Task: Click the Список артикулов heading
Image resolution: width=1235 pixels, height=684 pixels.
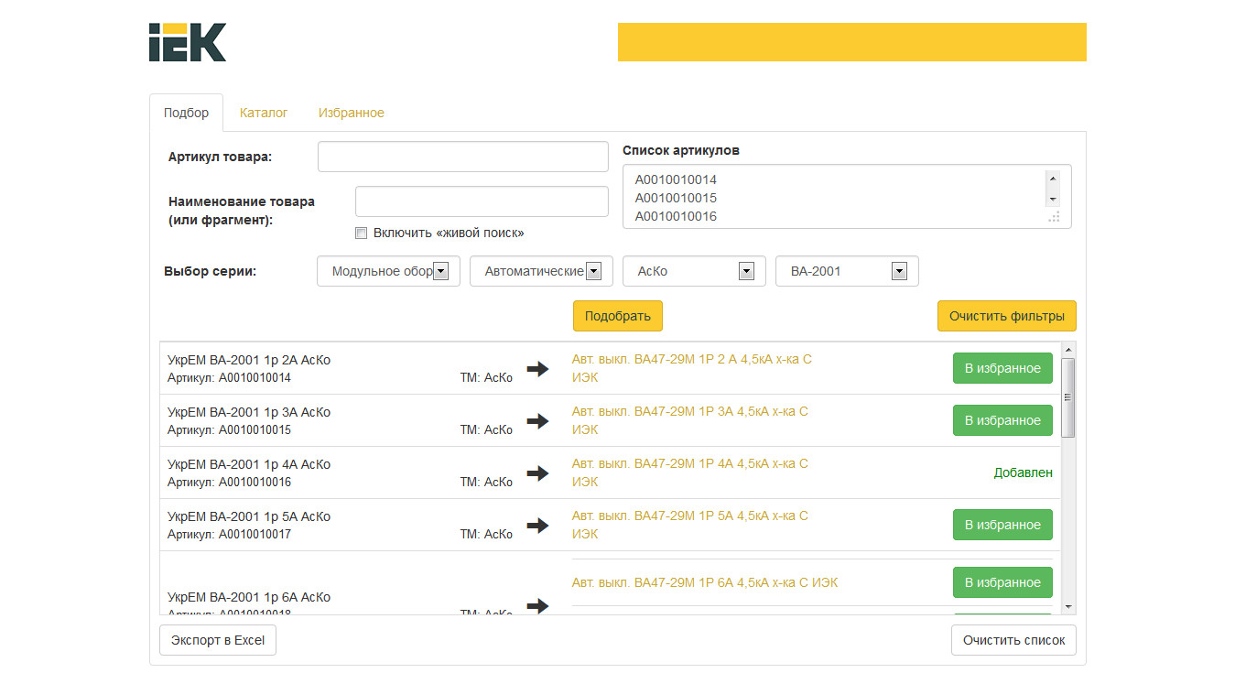Action: click(x=681, y=150)
